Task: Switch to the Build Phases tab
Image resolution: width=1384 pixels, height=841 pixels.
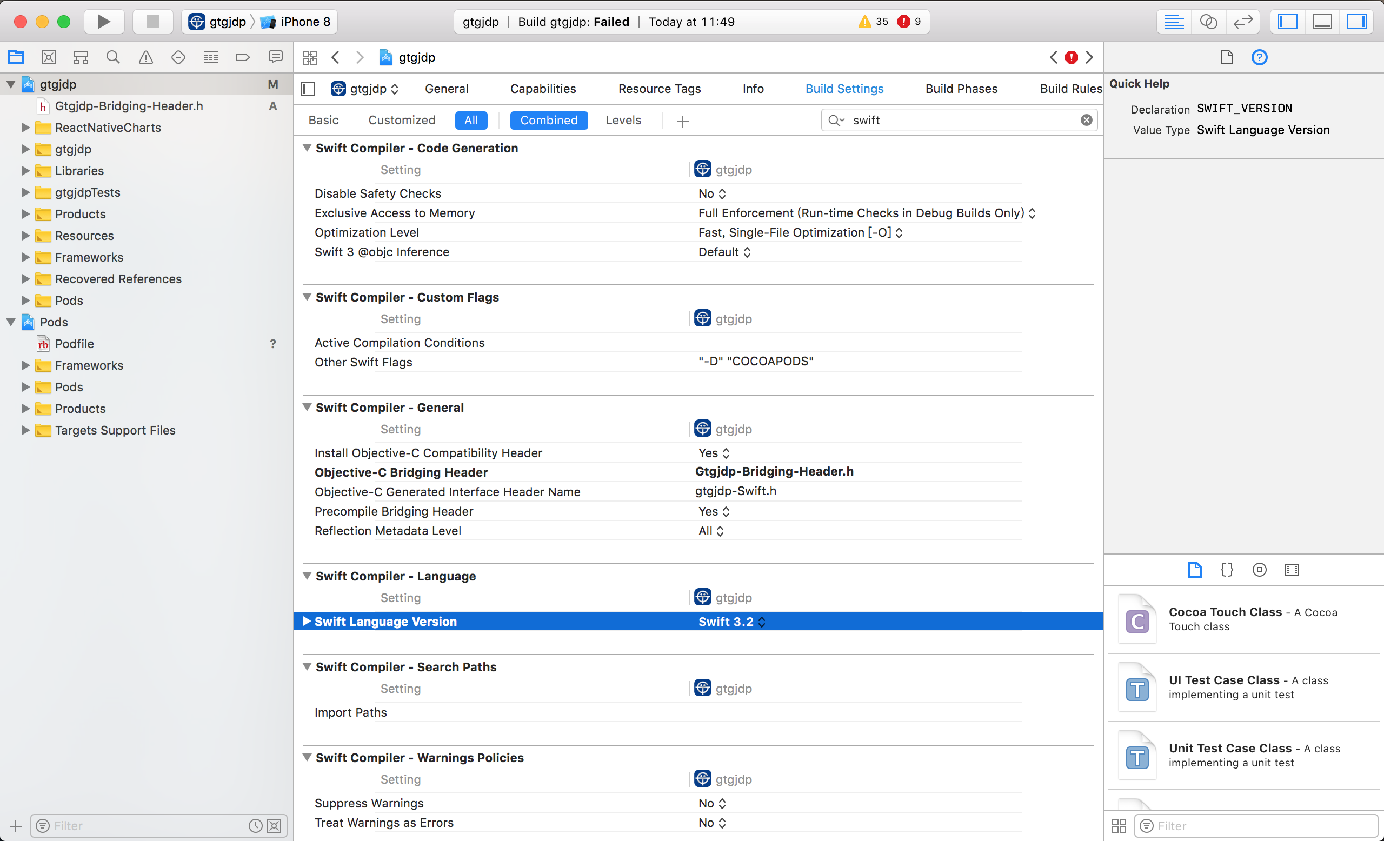Action: pyautogui.click(x=962, y=88)
